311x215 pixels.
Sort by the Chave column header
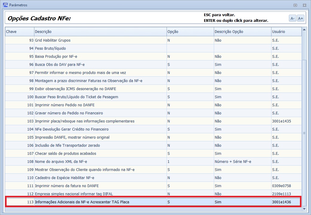(19, 32)
